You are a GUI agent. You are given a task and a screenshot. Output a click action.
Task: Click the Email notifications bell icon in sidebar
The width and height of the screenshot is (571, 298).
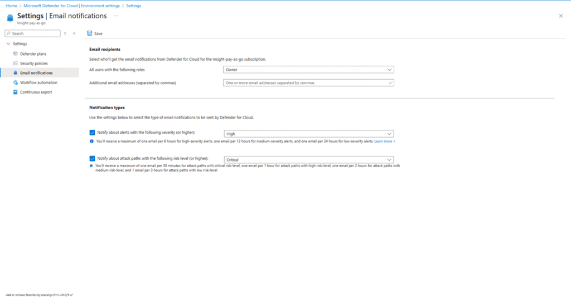coord(16,73)
